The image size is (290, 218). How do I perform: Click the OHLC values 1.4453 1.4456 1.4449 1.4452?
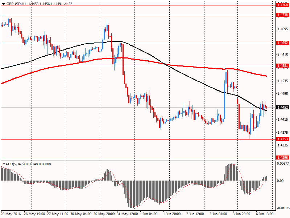click(x=50, y=4)
